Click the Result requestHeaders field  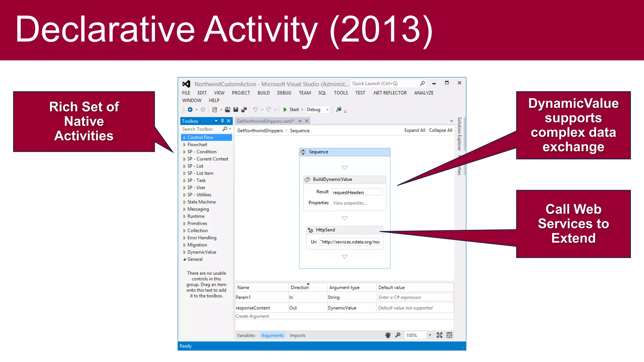tap(357, 192)
